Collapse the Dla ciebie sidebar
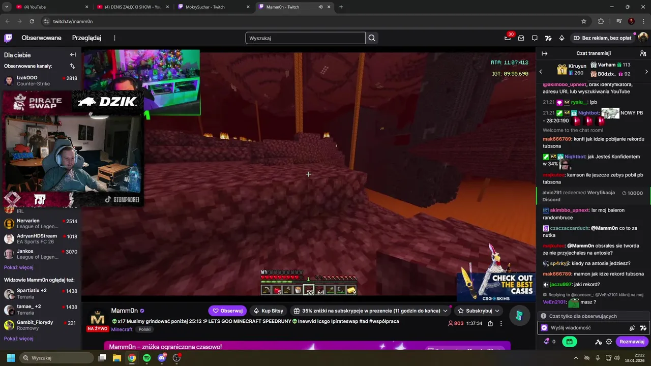 [73, 55]
